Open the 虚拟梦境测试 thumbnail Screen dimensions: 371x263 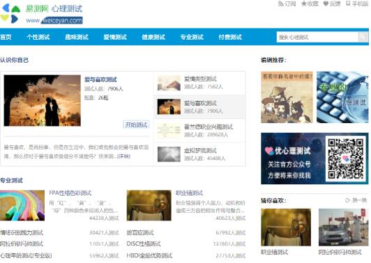pos(169,154)
